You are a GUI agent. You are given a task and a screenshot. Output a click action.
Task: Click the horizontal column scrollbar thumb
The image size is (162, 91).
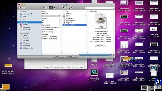coord(95,55)
